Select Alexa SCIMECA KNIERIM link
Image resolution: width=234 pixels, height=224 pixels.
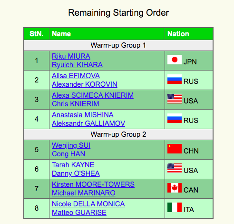(x=93, y=95)
